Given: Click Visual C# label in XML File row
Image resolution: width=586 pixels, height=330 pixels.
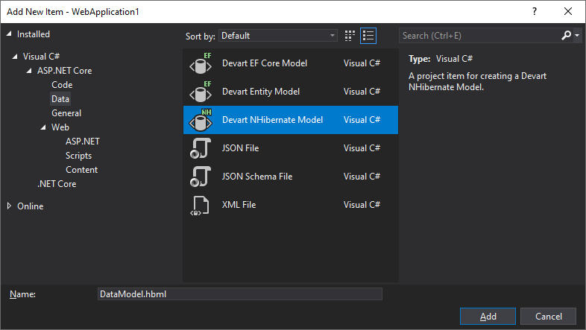Looking at the screenshot, I should point(362,205).
